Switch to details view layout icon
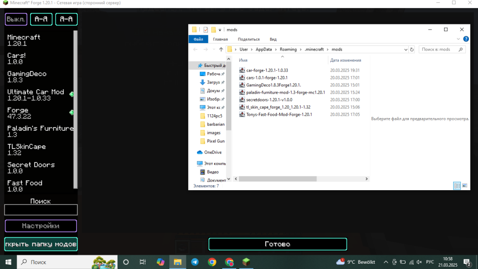This screenshot has height=269, width=478. (x=457, y=185)
